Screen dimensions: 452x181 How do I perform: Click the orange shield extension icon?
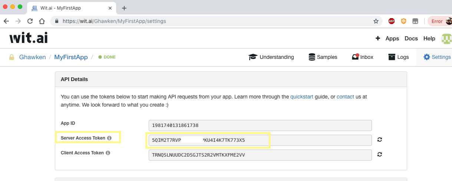pos(403,21)
